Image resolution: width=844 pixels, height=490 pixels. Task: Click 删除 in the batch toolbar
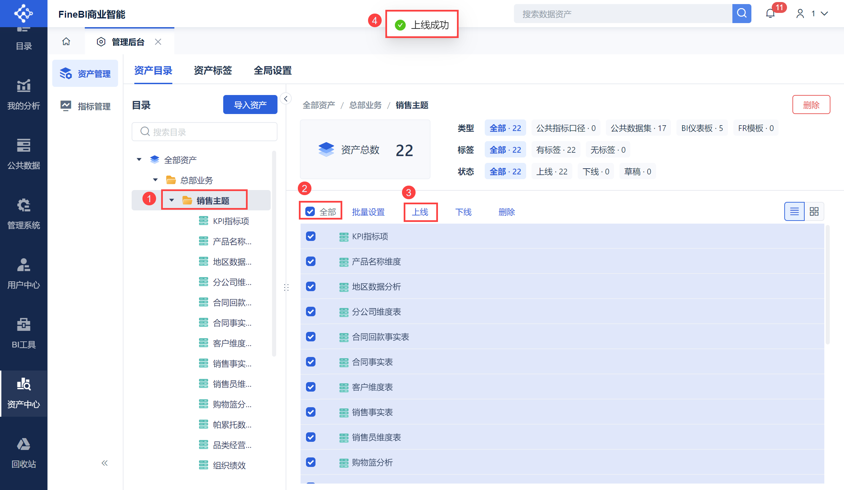[x=506, y=212]
